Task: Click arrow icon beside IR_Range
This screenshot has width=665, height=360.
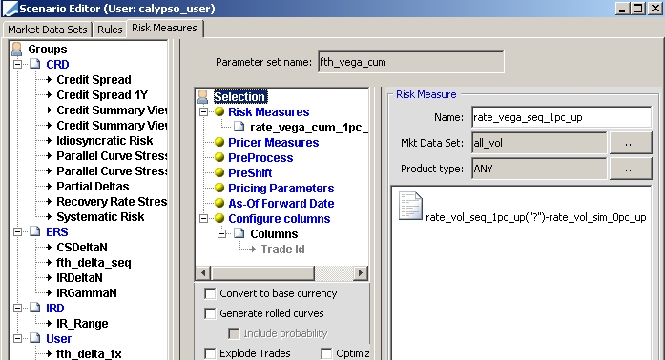Action: click(49, 324)
